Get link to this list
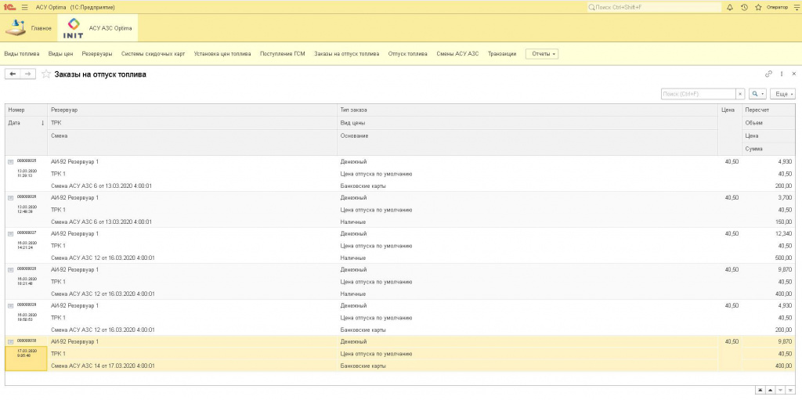Image resolution: width=802 pixels, height=400 pixels. (768, 74)
